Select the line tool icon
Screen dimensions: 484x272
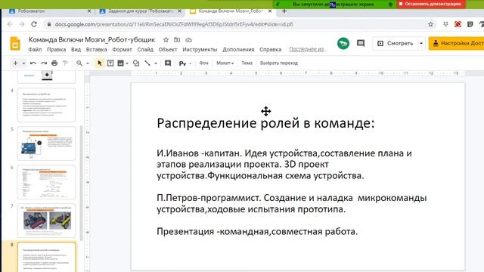pos(147,63)
